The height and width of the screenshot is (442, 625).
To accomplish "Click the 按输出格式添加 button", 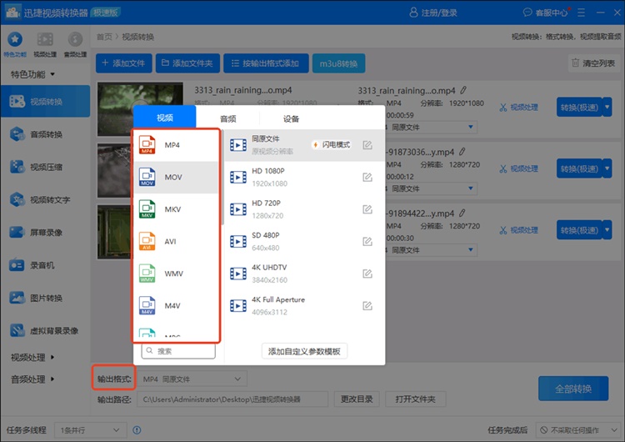I will tap(266, 63).
